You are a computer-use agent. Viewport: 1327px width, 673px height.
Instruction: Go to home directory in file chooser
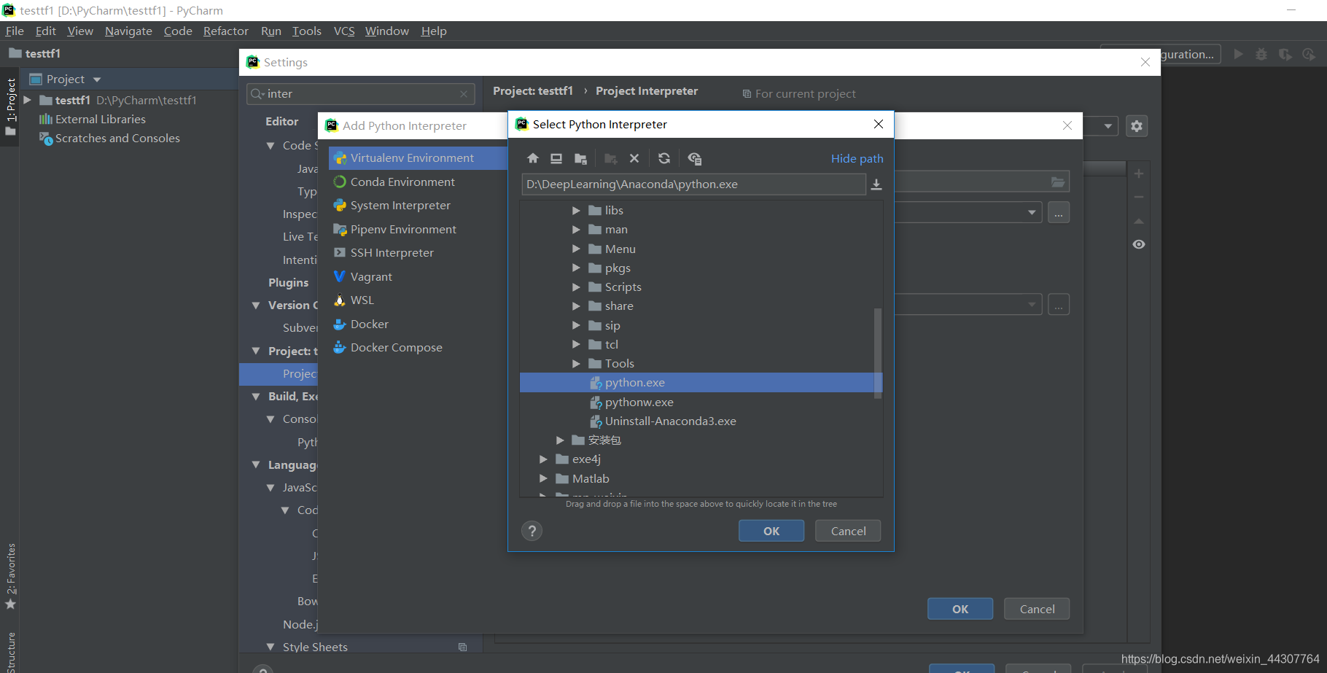tap(533, 158)
